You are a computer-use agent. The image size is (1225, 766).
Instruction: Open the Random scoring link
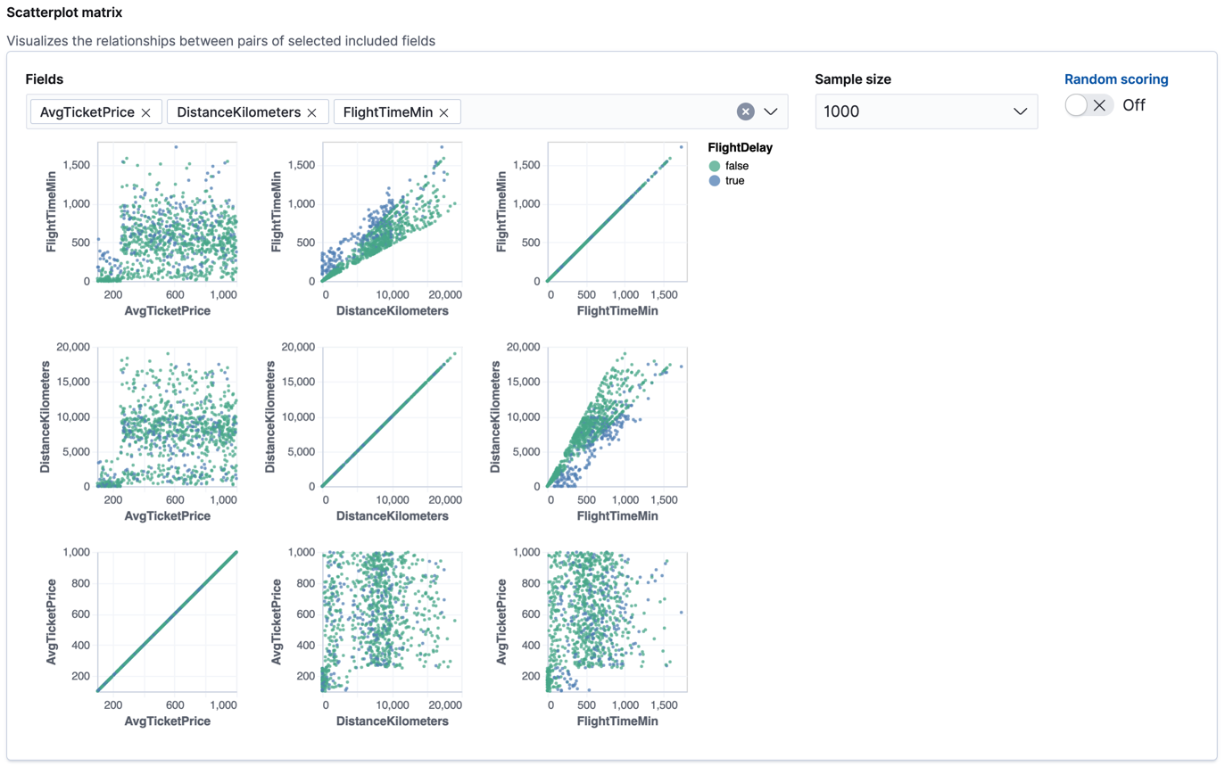point(1116,79)
